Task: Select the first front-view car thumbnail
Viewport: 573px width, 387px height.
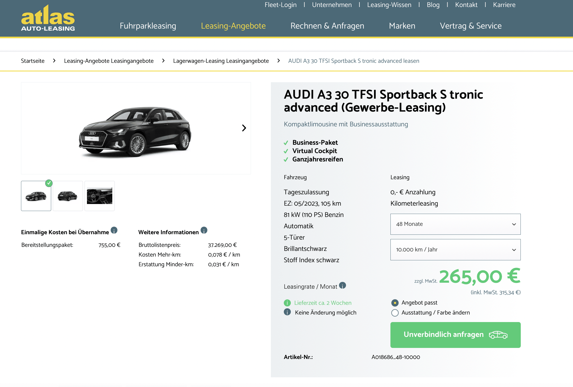Action: (x=36, y=196)
